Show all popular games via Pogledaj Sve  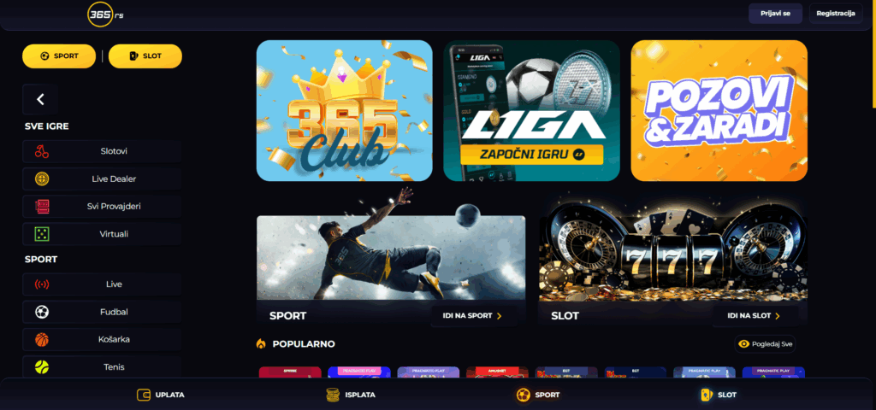pos(765,344)
